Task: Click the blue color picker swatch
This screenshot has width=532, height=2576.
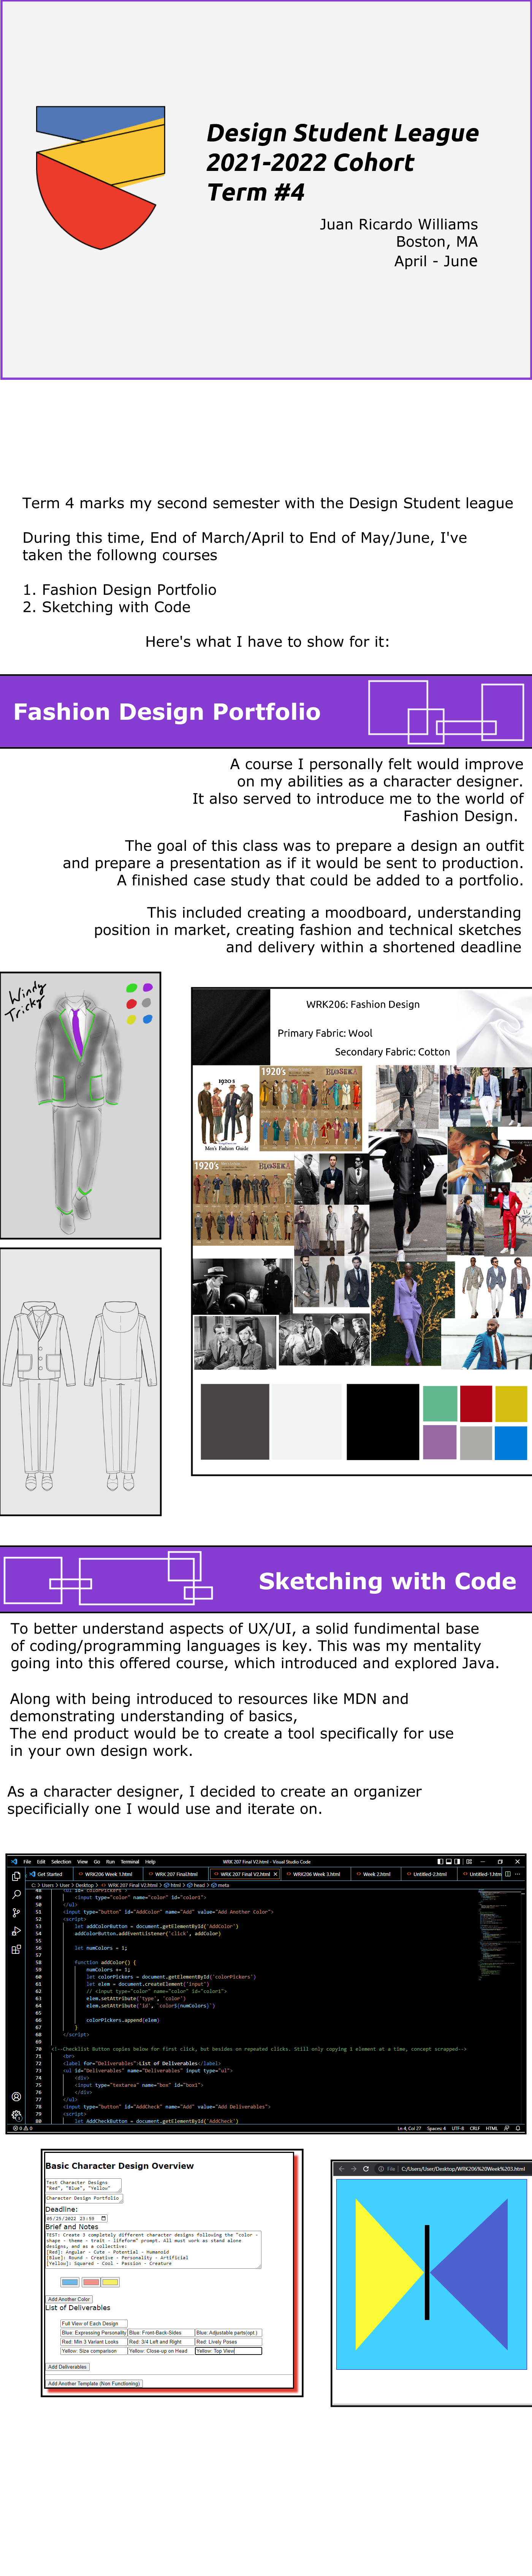Action: 70,2282
